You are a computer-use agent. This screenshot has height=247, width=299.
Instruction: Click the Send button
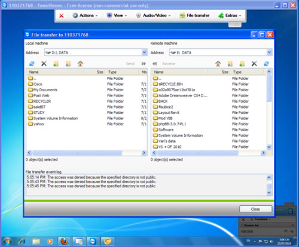click(x=130, y=64)
